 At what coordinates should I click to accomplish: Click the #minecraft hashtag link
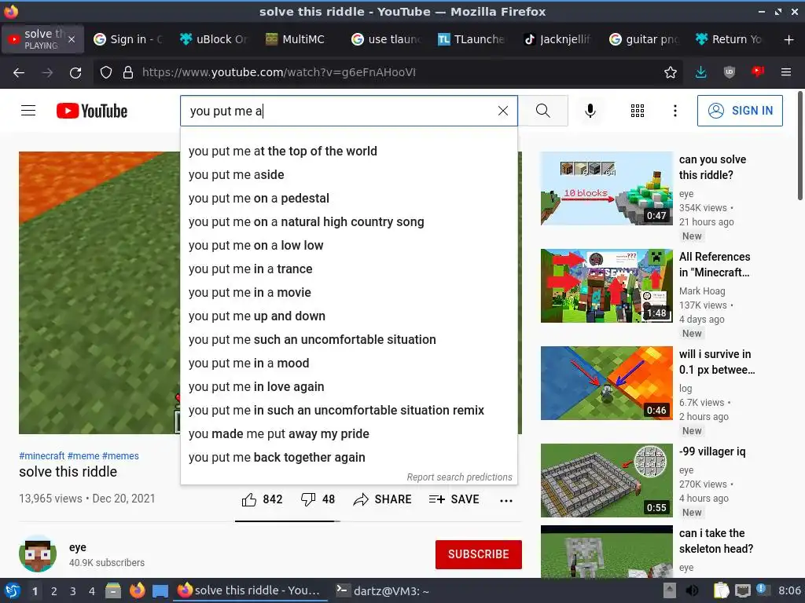pyautogui.click(x=42, y=456)
